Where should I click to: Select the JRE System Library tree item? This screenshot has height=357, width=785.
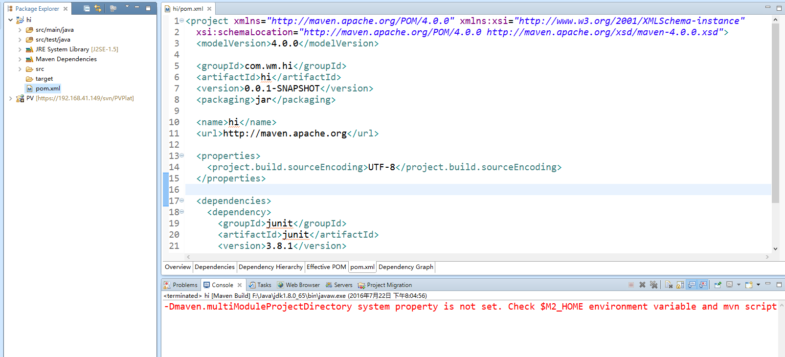(72, 49)
